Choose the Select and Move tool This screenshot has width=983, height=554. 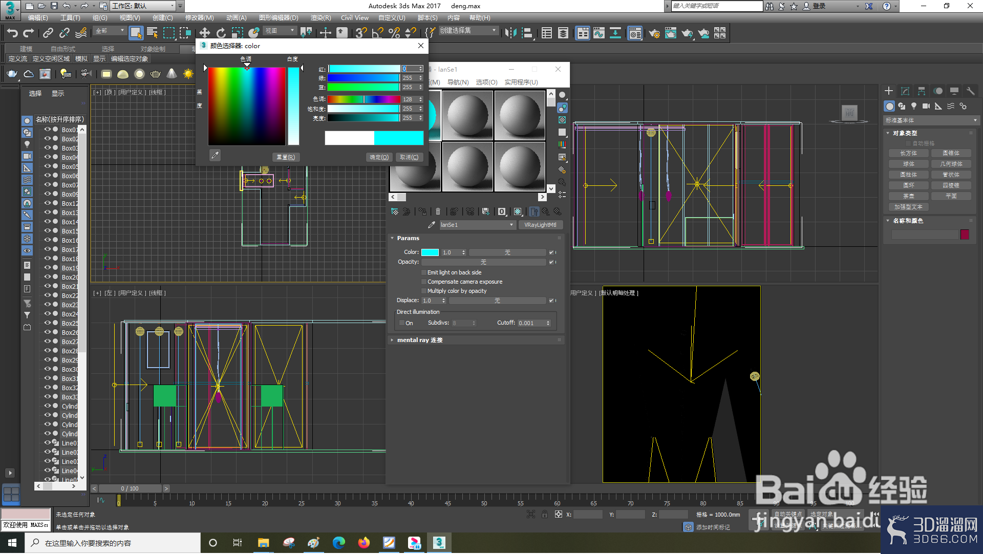pos(204,33)
